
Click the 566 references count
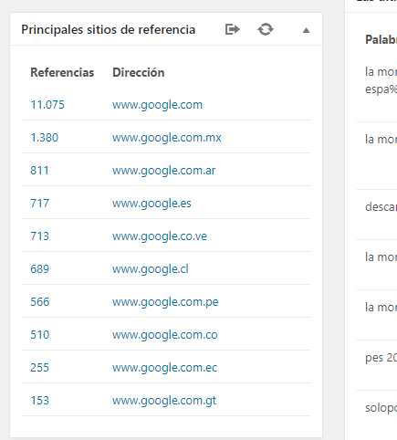click(x=40, y=302)
